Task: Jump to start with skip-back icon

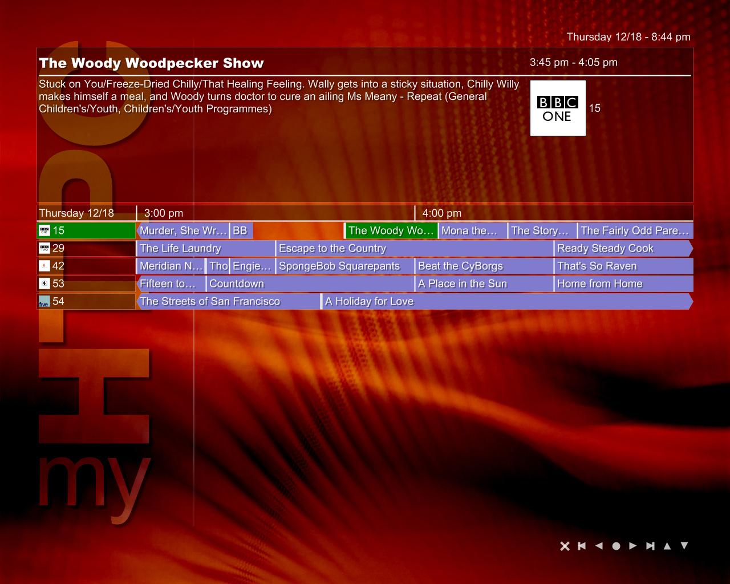Action: [x=582, y=546]
